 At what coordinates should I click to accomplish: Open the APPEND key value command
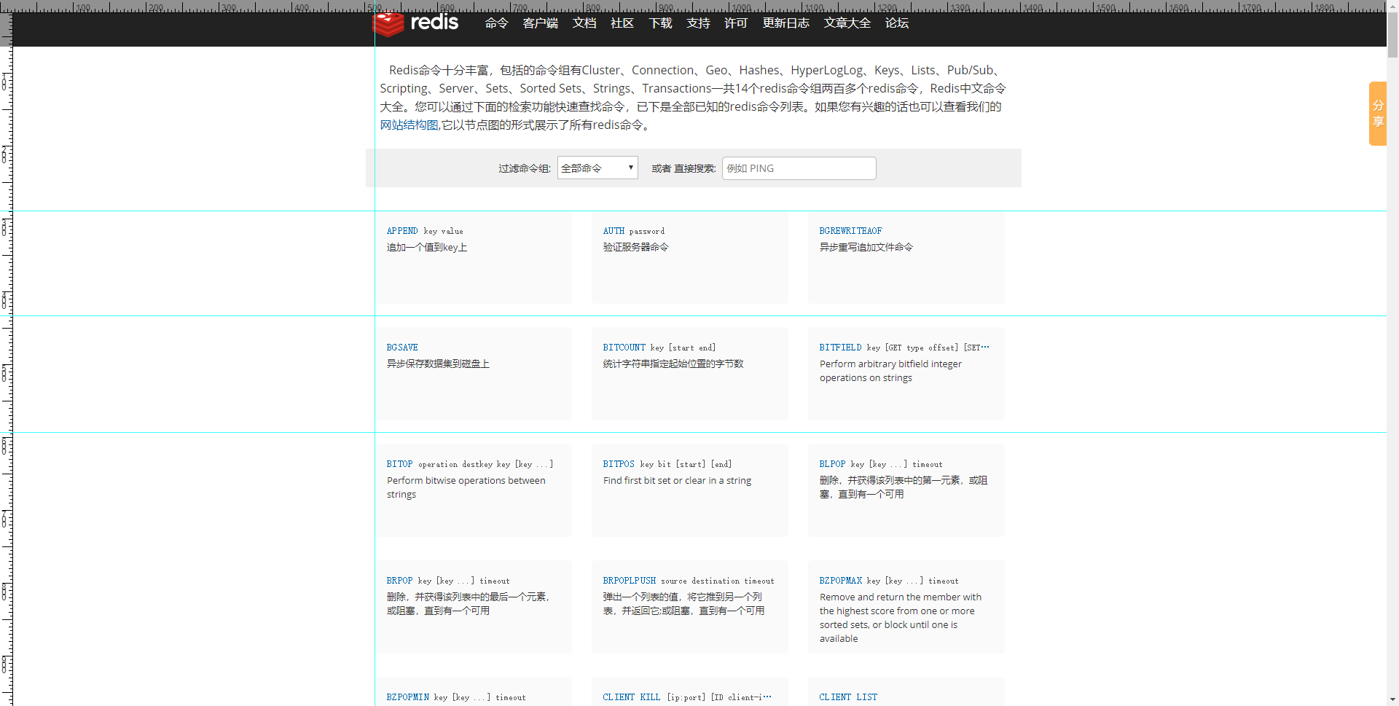(x=425, y=231)
